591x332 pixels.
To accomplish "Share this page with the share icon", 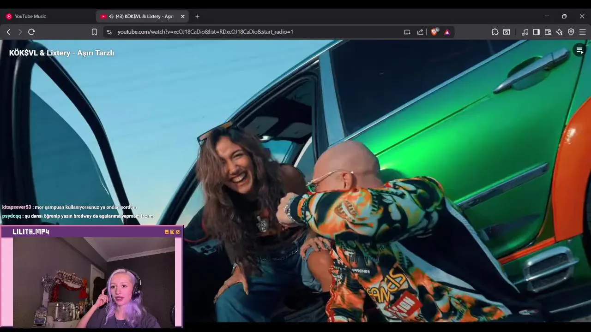I will click(420, 32).
